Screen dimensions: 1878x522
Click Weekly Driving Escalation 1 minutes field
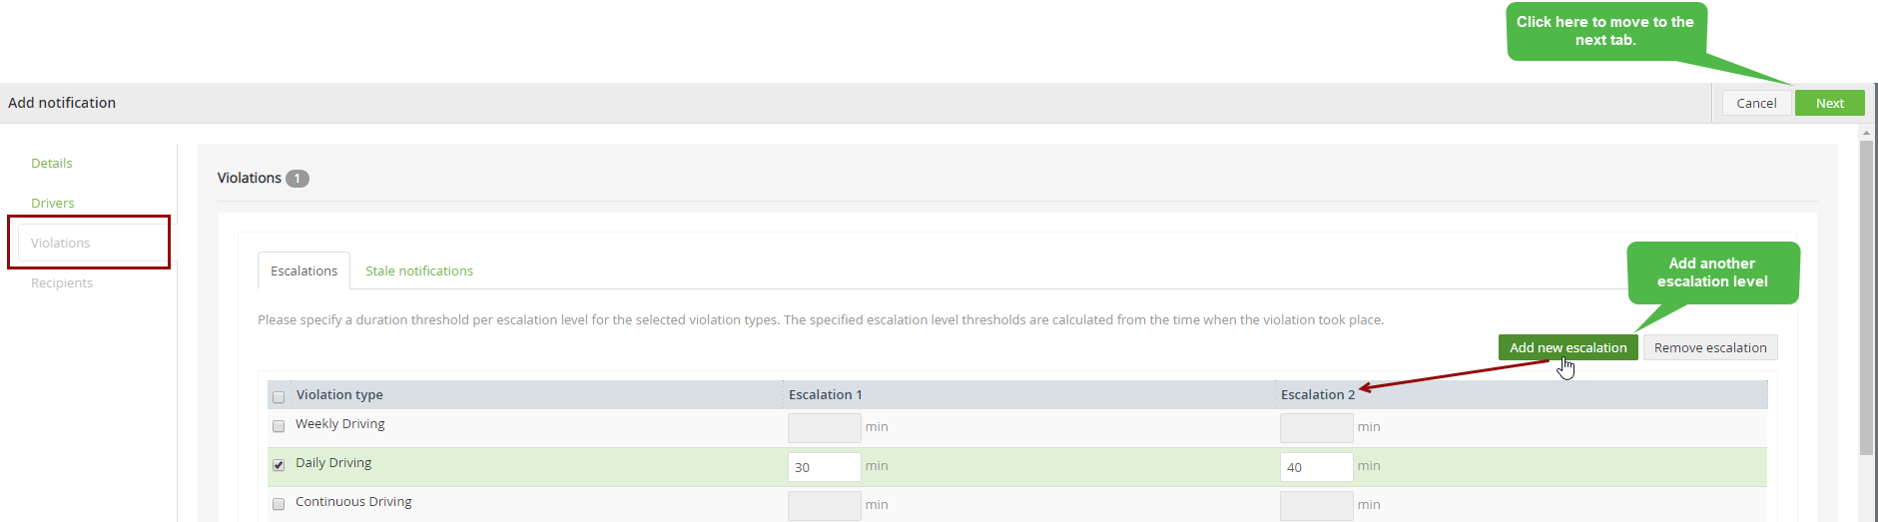coord(824,428)
